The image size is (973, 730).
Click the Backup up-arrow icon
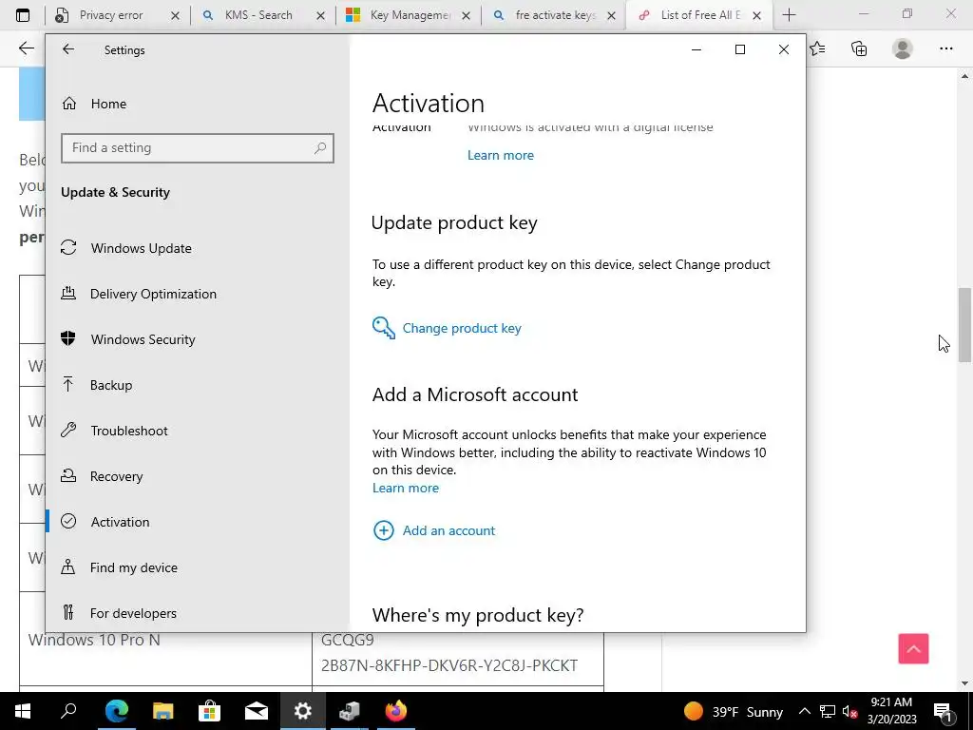pyautogui.click(x=68, y=384)
